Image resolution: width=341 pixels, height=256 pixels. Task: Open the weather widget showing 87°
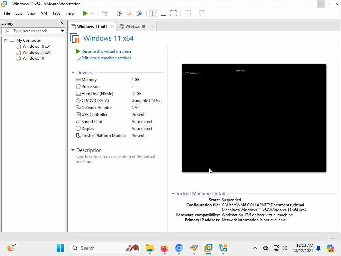pyautogui.click(x=12, y=248)
